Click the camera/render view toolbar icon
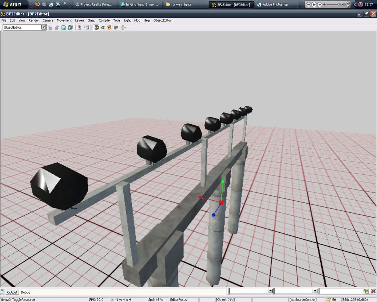The height and width of the screenshot is (302, 377). pos(96,28)
